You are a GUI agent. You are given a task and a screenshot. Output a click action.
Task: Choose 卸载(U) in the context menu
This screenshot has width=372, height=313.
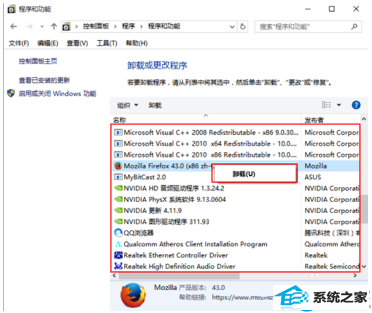pyautogui.click(x=244, y=174)
